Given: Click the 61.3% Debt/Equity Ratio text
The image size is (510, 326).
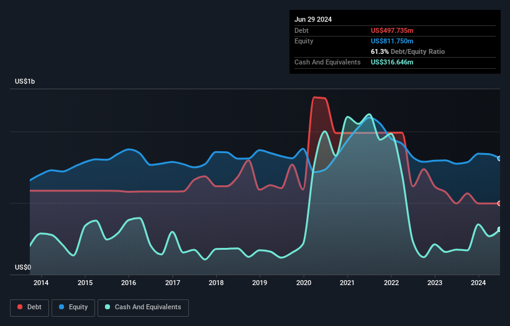Looking at the screenshot, I should 408,51.
